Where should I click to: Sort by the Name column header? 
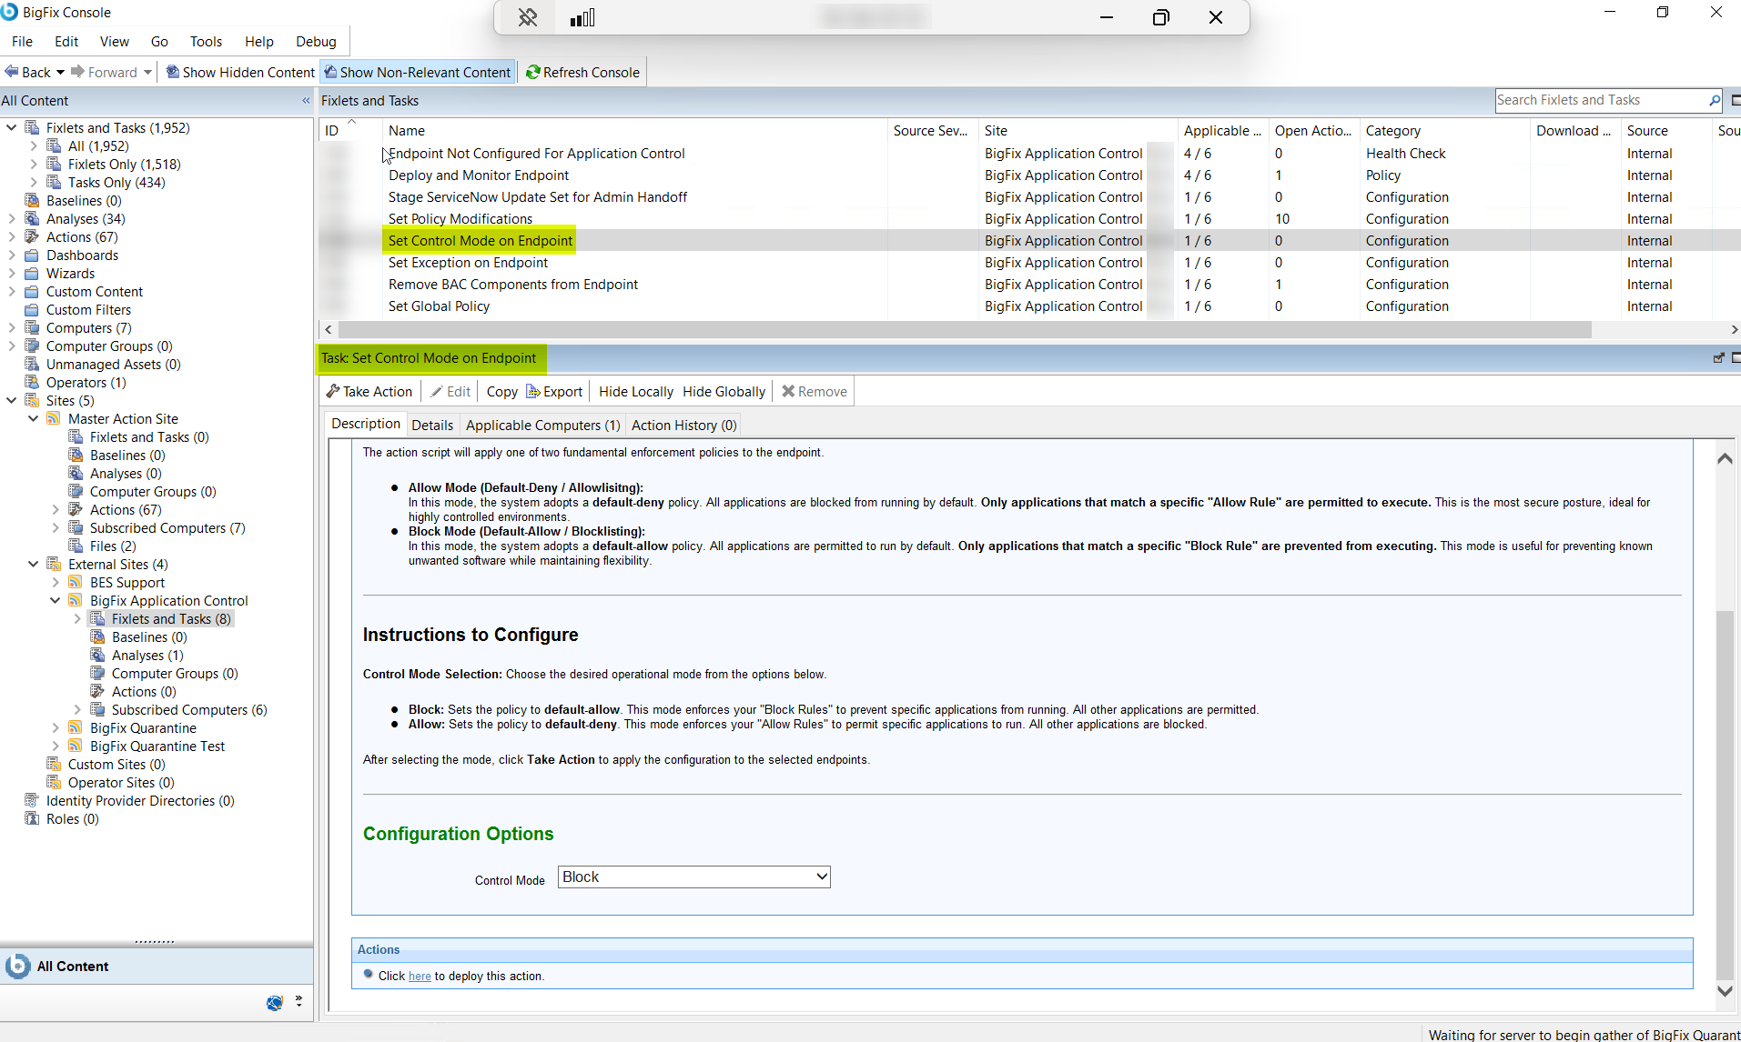(x=634, y=130)
